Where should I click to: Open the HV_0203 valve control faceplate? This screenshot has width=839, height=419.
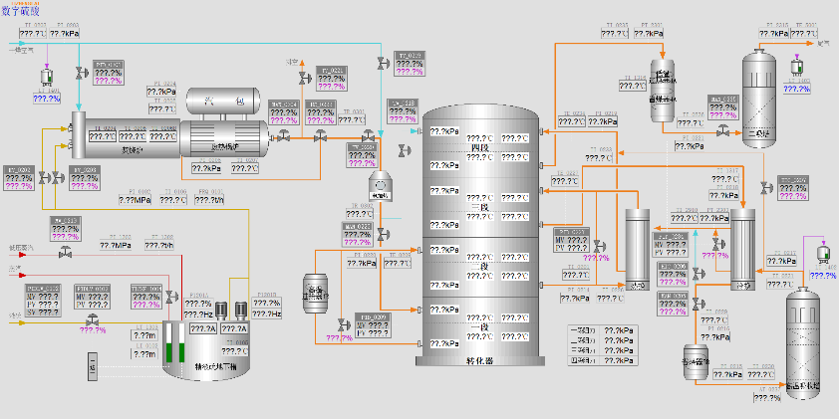(84, 178)
